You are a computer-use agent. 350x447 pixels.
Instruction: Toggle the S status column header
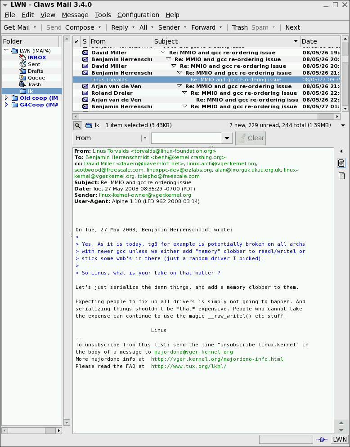coord(85,41)
